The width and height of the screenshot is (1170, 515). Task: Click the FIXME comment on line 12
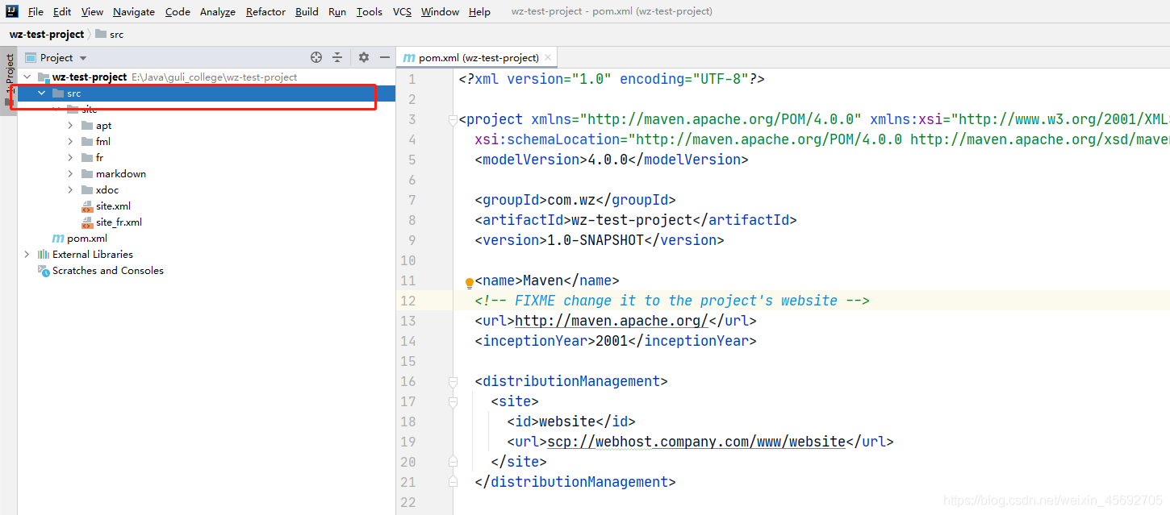(x=672, y=301)
